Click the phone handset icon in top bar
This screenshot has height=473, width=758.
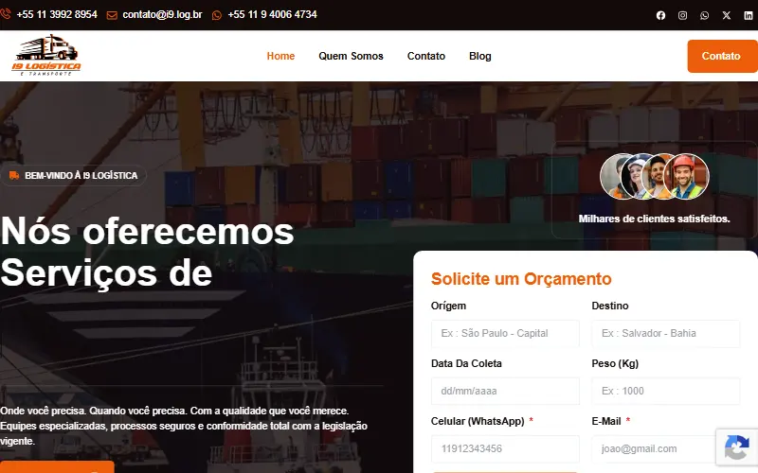[x=6, y=14]
